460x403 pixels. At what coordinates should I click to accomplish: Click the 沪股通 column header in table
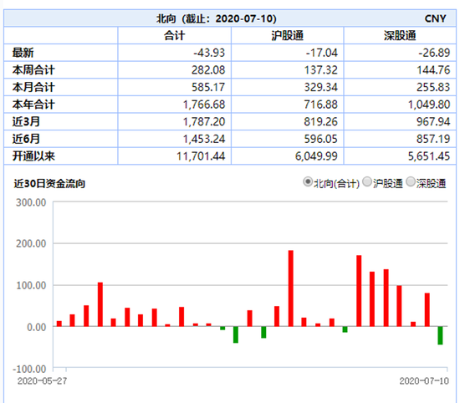(287, 35)
